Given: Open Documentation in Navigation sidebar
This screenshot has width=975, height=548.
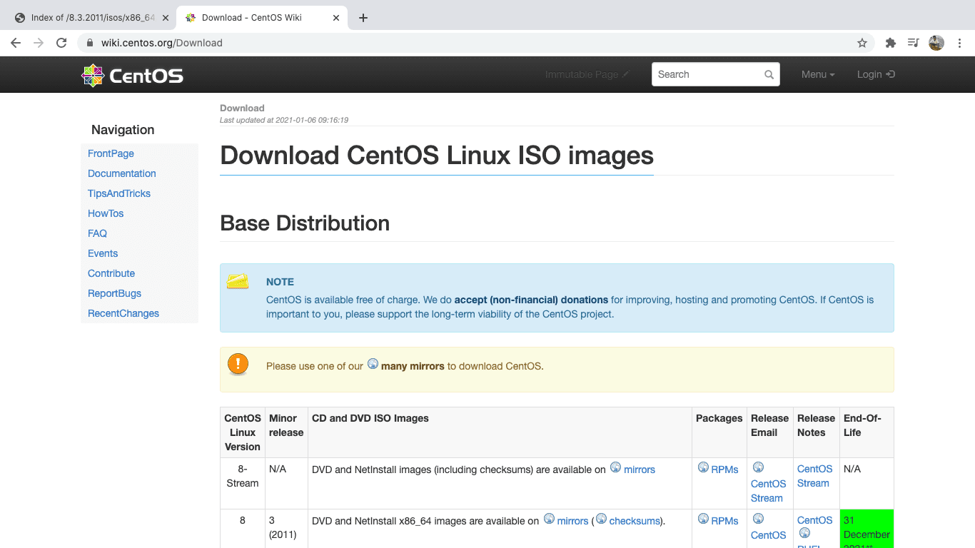Looking at the screenshot, I should pos(121,173).
